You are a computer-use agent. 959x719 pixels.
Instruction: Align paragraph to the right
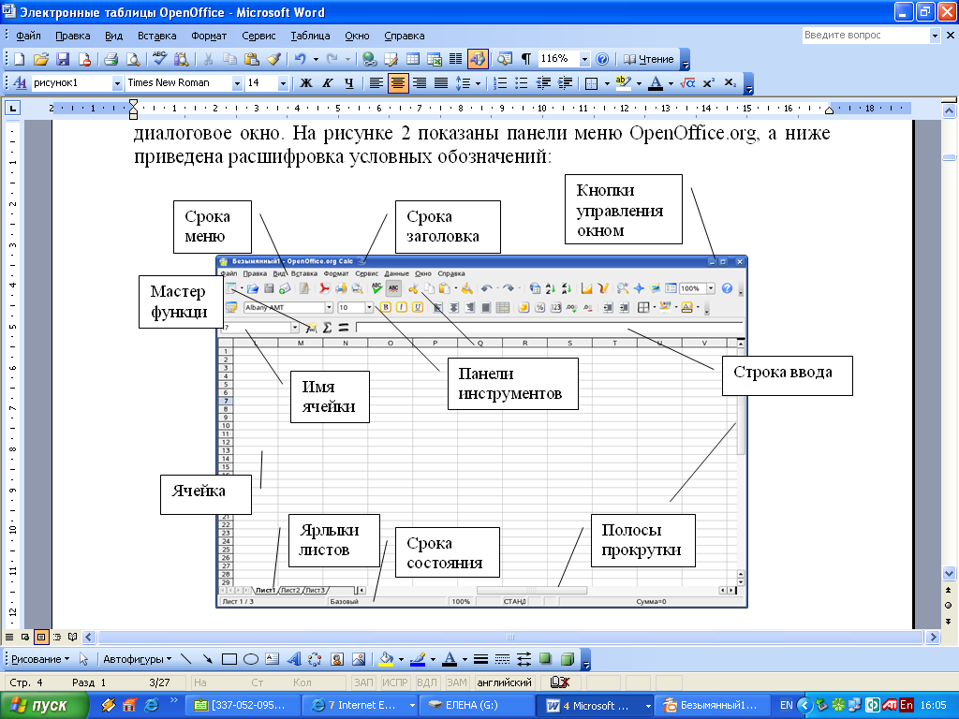[x=420, y=82]
